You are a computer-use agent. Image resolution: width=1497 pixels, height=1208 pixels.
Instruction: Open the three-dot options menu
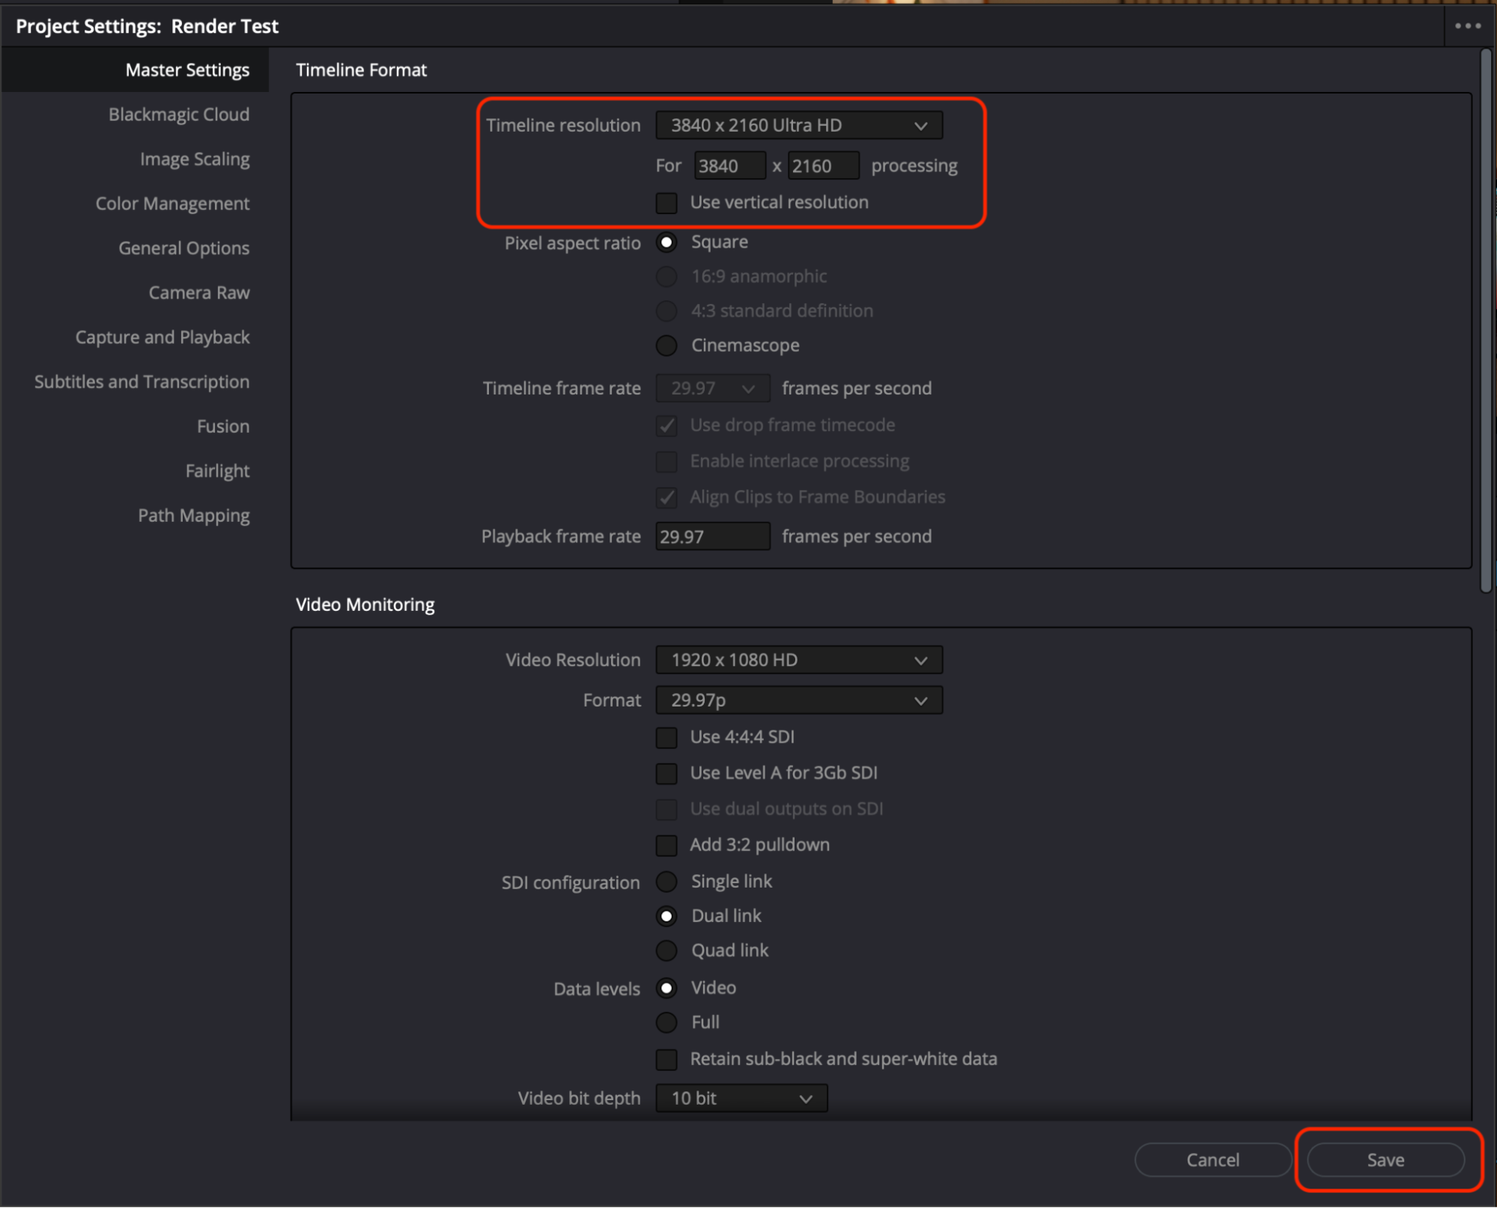pos(1467,25)
